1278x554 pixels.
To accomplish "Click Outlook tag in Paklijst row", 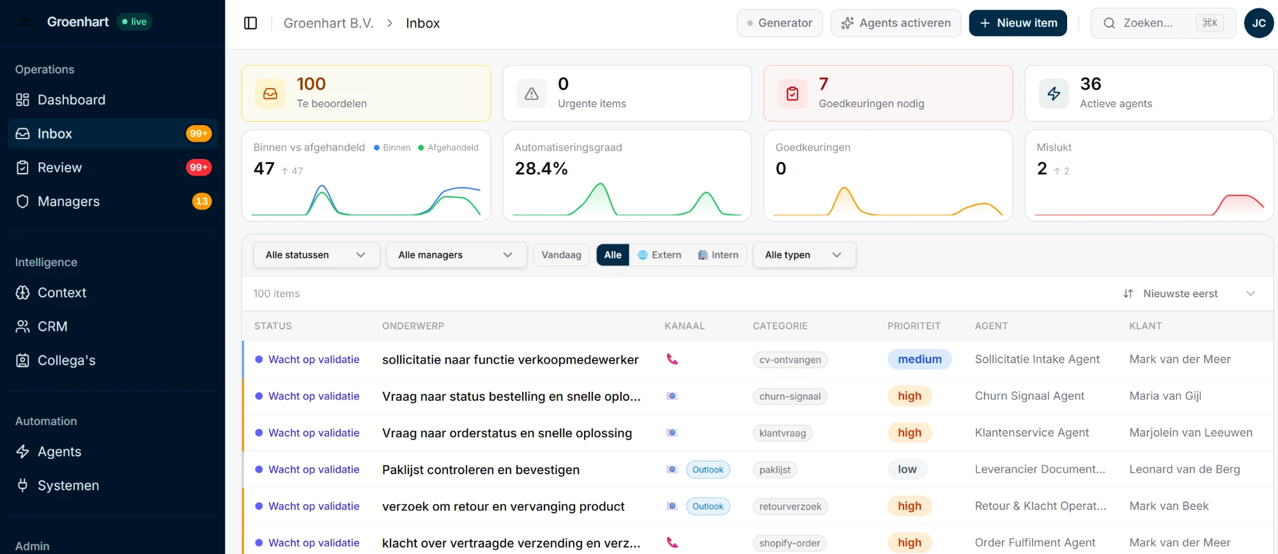I will (708, 470).
